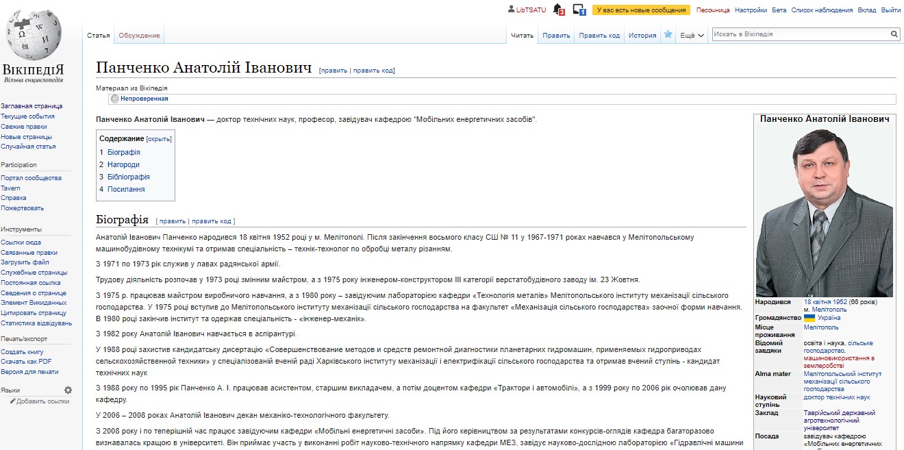Jump to Бібліографія in contents
Viewport: 904px width, 450px height.
[x=129, y=177]
